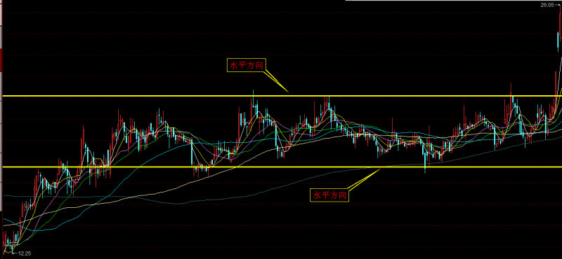The width and height of the screenshot is (562, 259).
Task: Click the callout pointer tip of lower 水平方向 label
Action: click(x=380, y=169)
